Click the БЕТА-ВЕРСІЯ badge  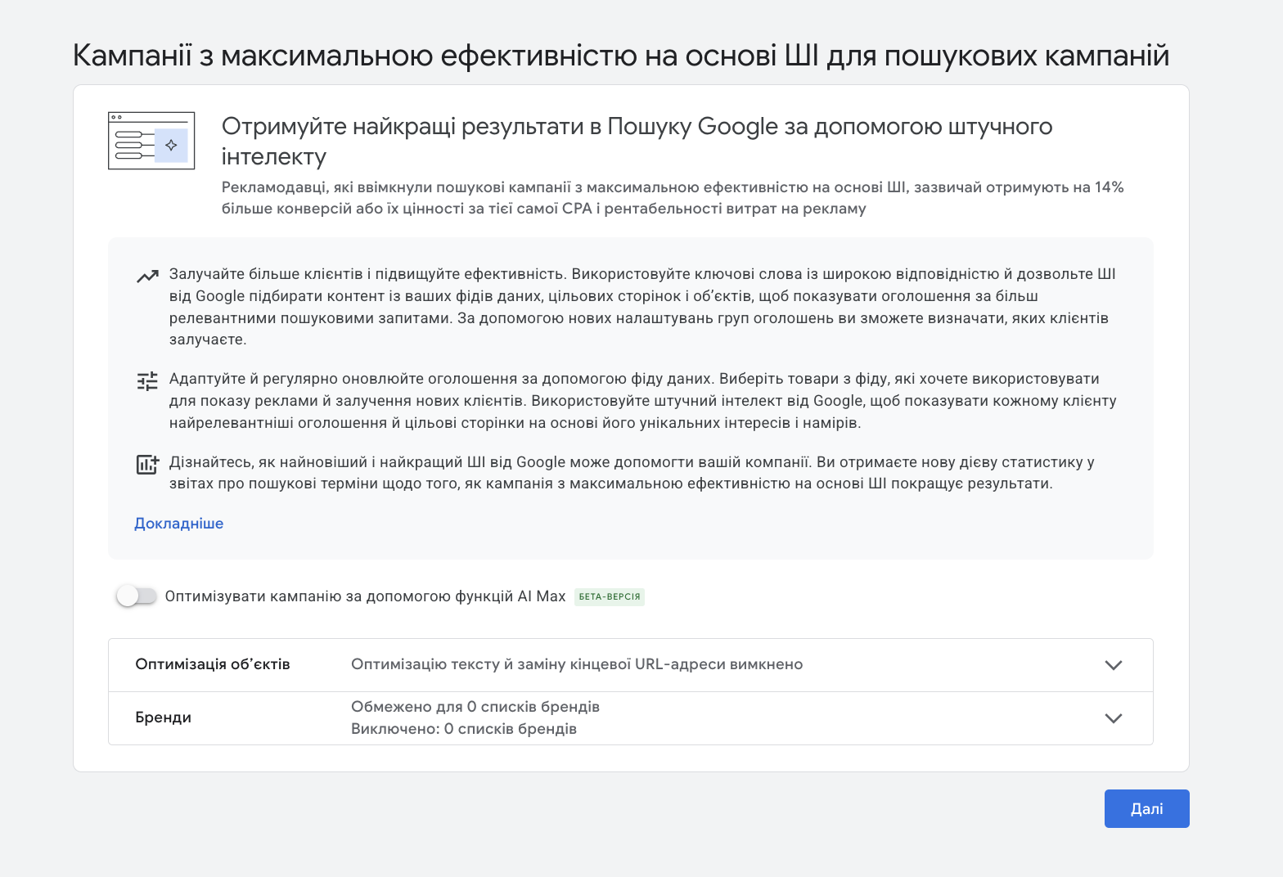click(610, 596)
